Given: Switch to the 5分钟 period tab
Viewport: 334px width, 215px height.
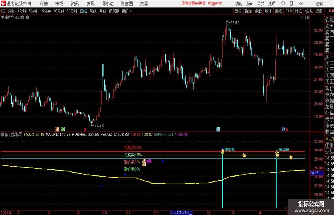Looking at the screenshot, I should point(33,11).
